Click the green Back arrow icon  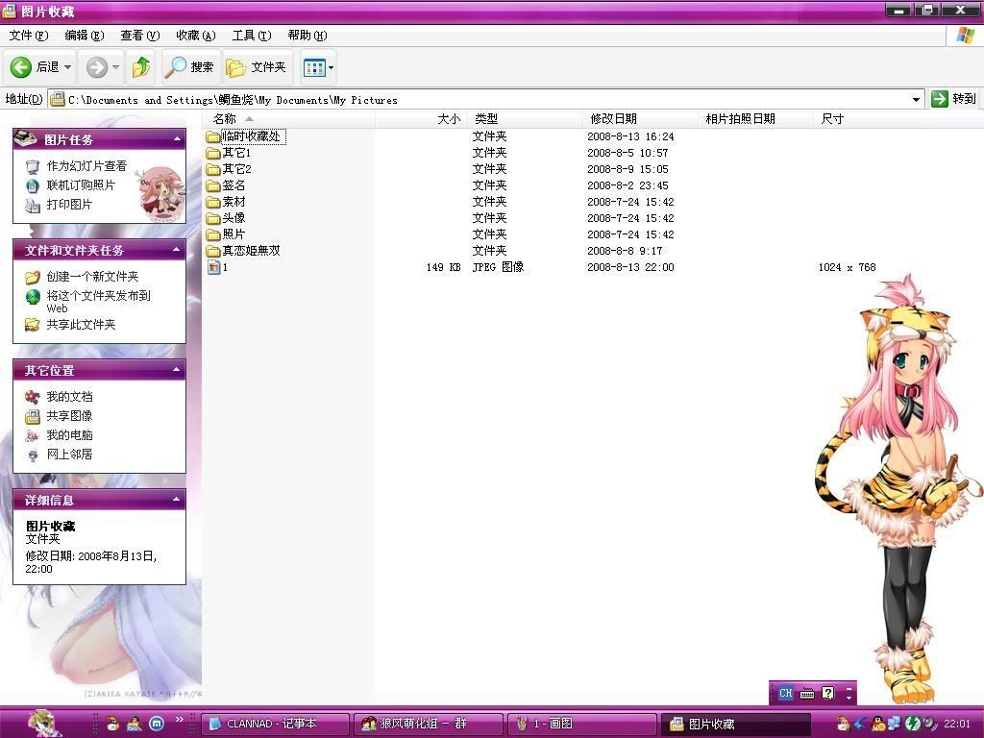[21, 67]
